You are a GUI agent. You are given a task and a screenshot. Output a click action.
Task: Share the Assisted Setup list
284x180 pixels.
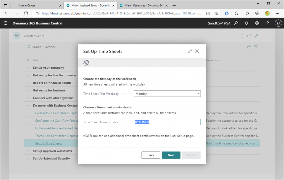point(249,47)
